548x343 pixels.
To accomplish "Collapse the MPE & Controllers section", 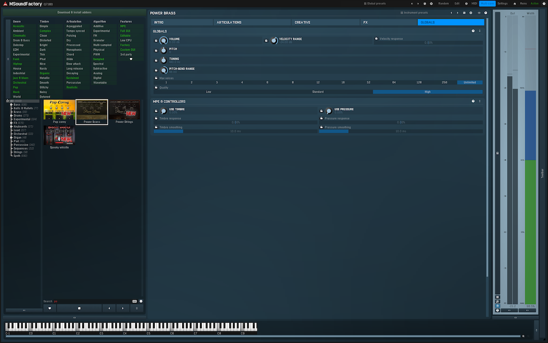I will pyautogui.click(x=479, y=101).
